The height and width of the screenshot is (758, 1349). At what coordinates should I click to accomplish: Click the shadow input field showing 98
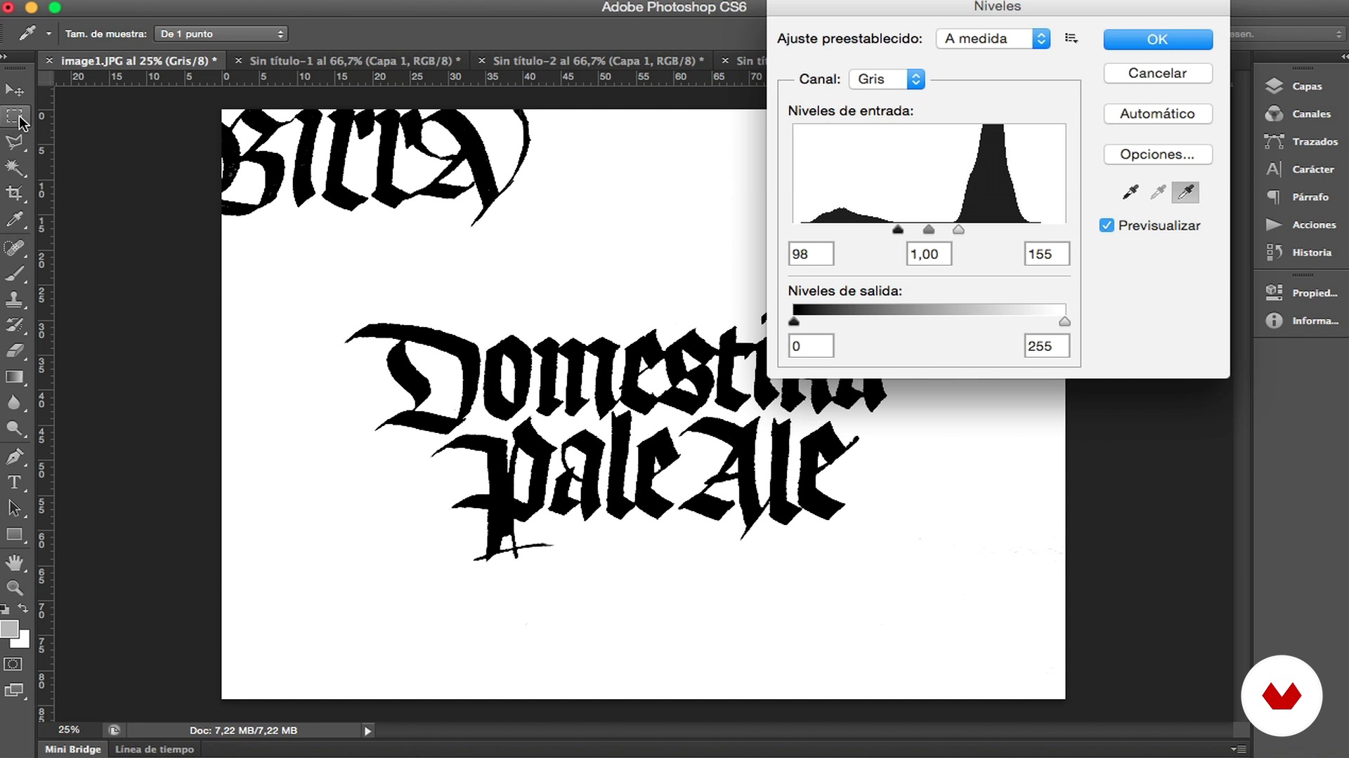coord(812,254)
